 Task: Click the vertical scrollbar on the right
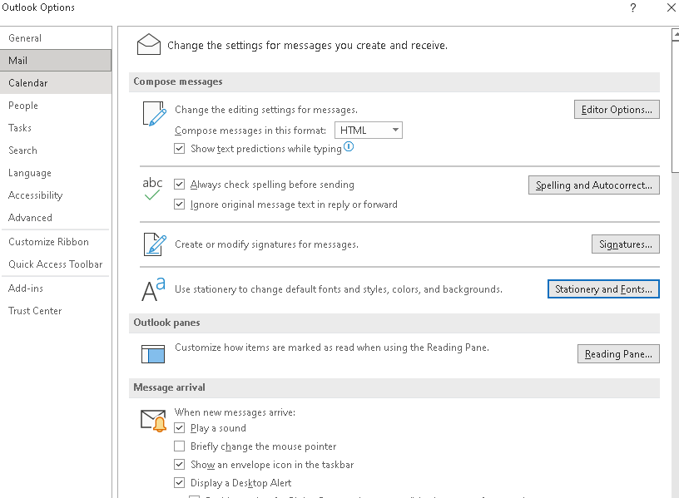tap(674, 249)
